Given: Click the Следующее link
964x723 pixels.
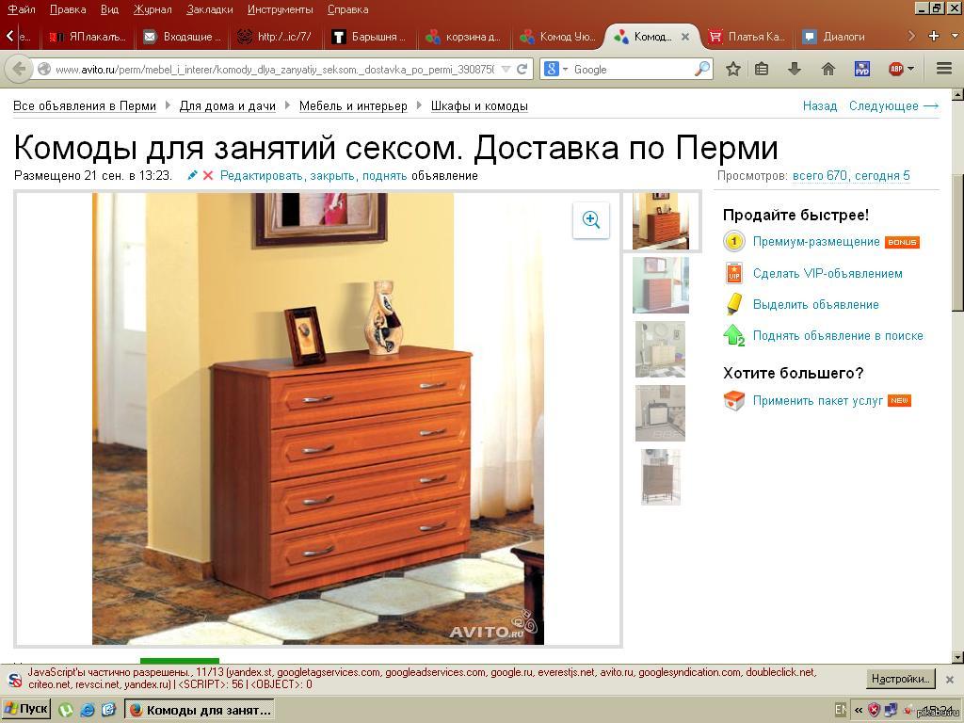Looking at the screenshot, I should (x=893, y=106).
